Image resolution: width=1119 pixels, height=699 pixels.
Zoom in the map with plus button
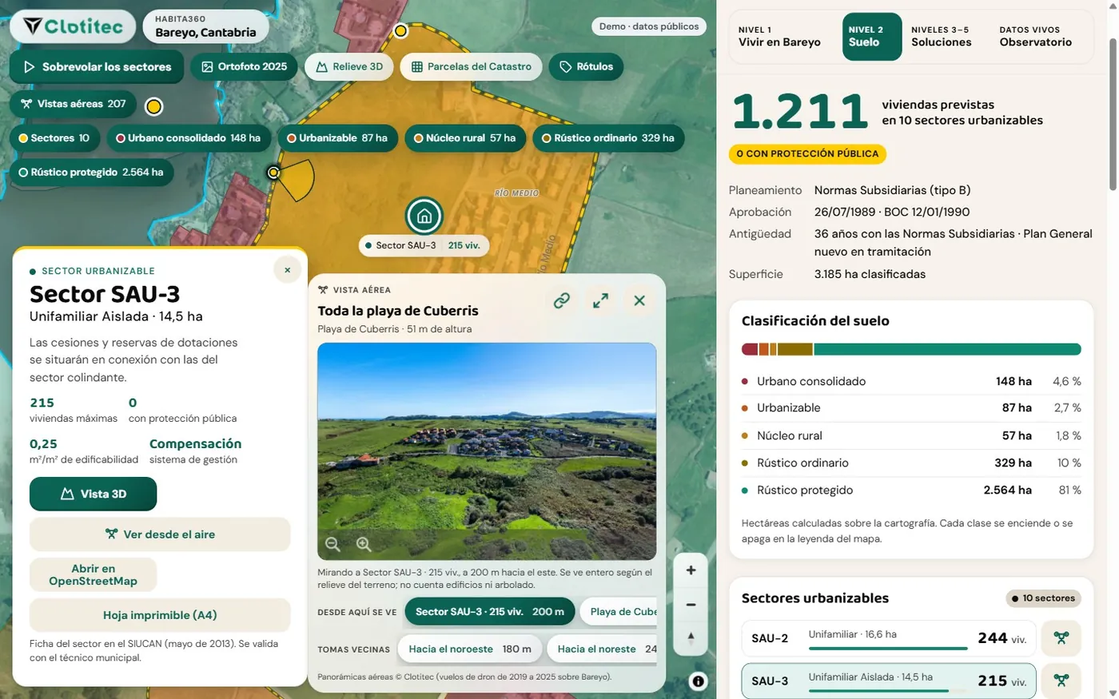[691, 570]
